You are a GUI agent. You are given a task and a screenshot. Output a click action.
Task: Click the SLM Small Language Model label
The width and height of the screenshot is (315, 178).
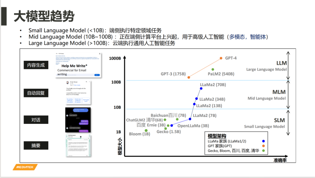pos(264,123)
